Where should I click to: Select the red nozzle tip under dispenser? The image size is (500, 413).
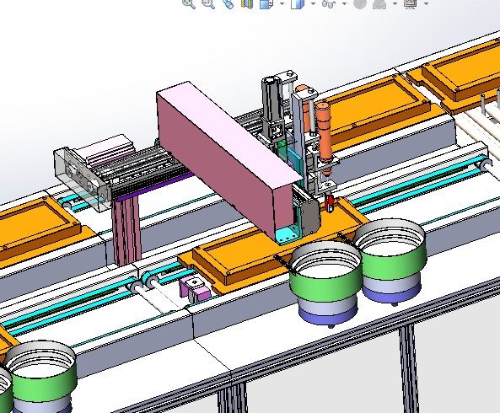tap(330, 202)
